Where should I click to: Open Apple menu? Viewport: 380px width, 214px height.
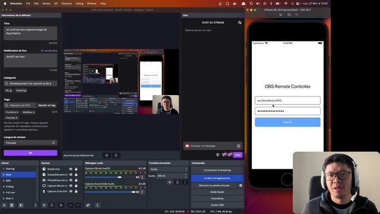click(x=5, y=4)
